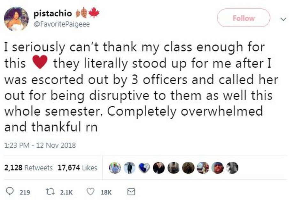Viewport: 294px width, 207px height.
Task: Open the tweet options chevron menu
Action: coord(283,19)
